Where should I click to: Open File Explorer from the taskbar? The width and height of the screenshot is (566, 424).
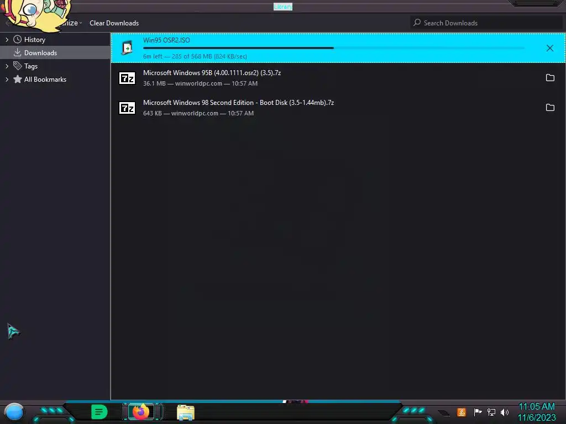pos(186,412)
